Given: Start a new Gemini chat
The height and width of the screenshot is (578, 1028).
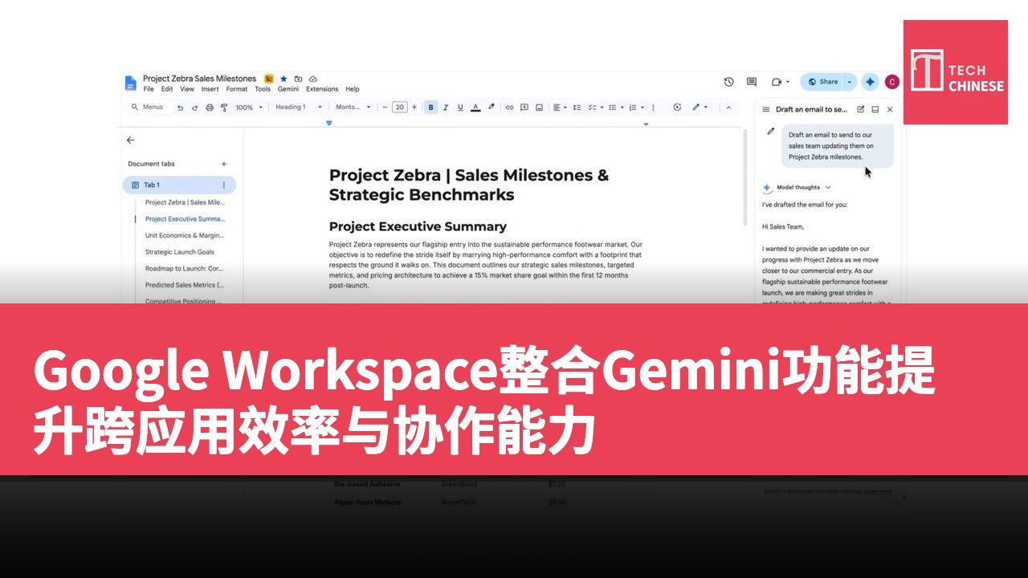Looking at the screenshot, I should 861,109.
